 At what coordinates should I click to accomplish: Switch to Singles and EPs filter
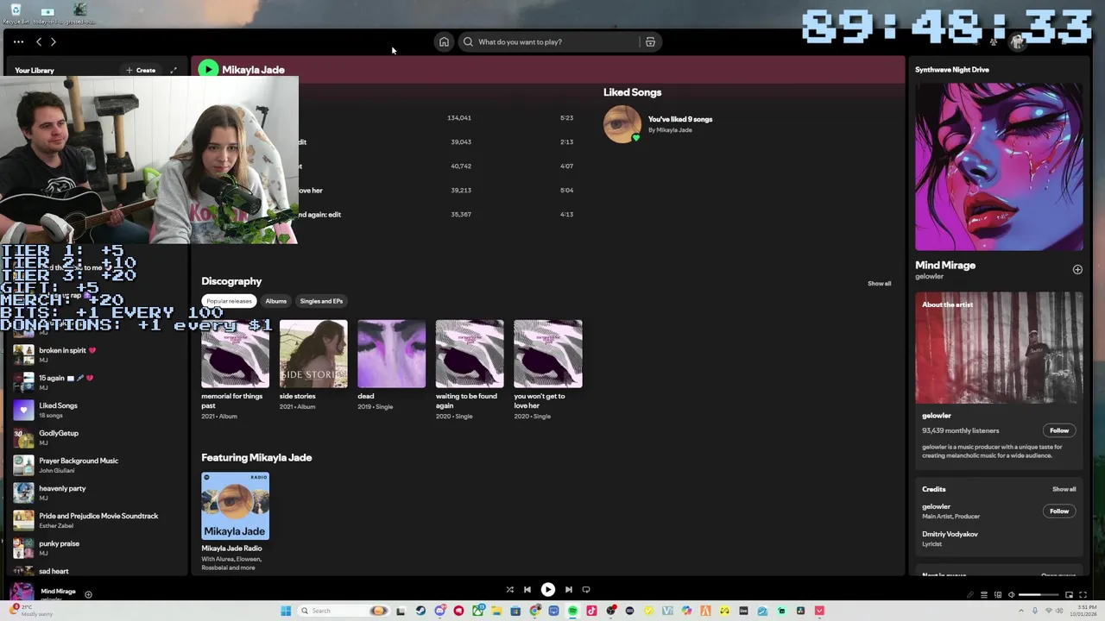coord(321,301)
